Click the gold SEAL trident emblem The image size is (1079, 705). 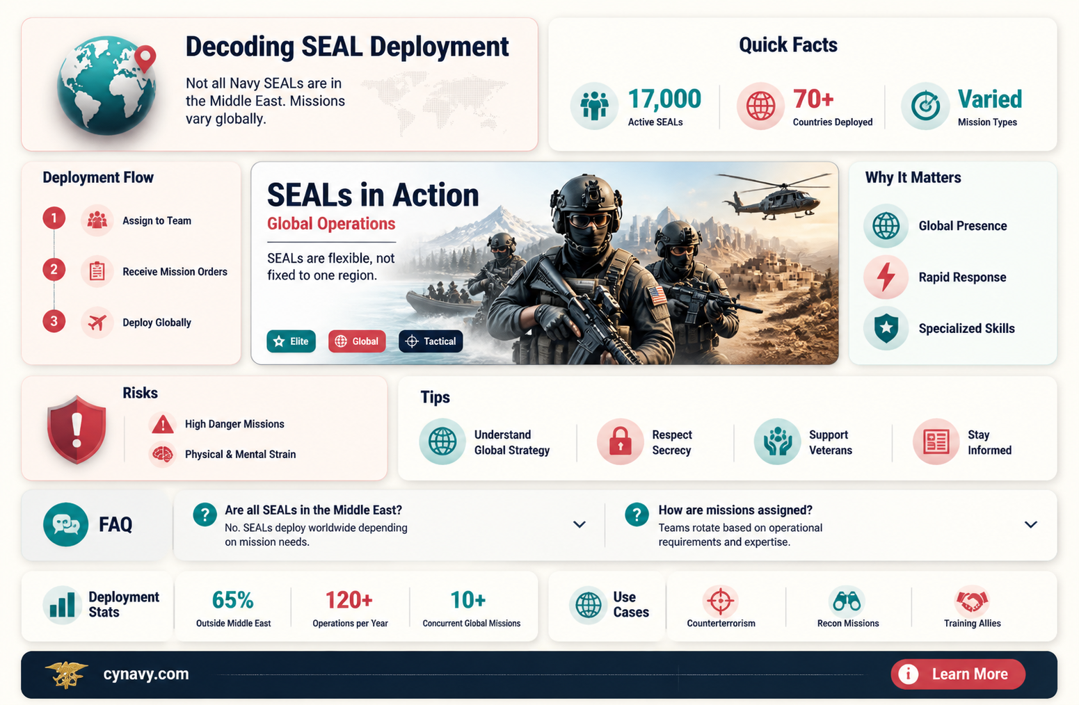pos(66,674)
